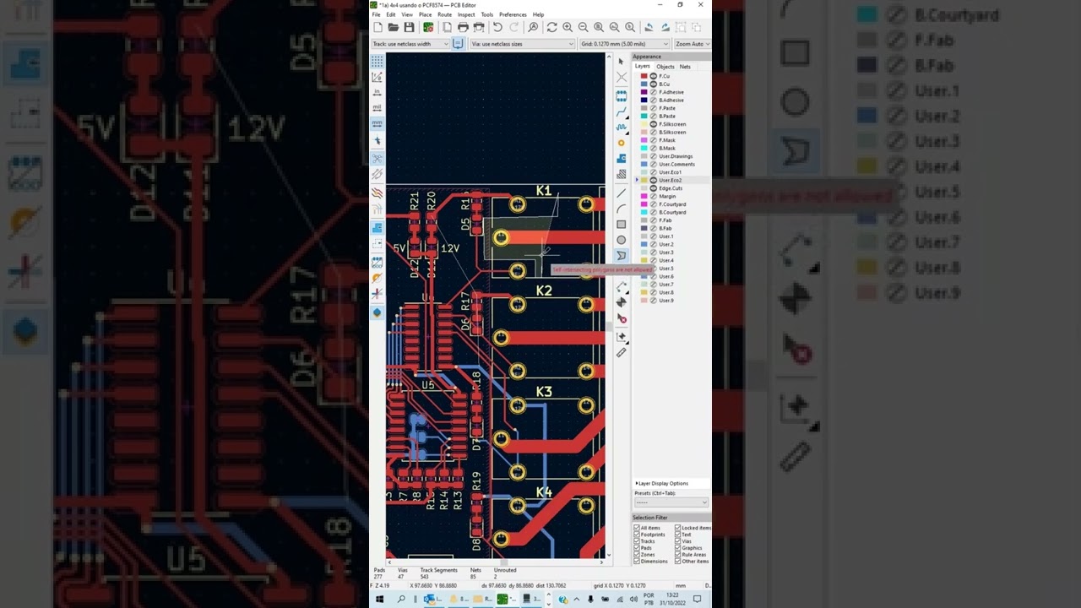
Task: Open the taskbar notification center
Action: click(698, 599)
